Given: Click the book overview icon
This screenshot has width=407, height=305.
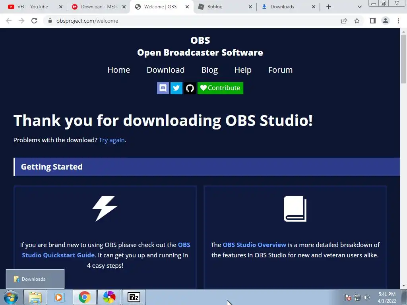Looking at the screenshot, I should 295,209.
